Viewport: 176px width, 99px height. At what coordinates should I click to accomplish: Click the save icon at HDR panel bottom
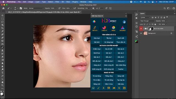(124, 88)
